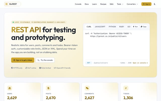Click the arrow icon inside the header Sign in button
Viewport: 161px width, 101px height.
144,4
